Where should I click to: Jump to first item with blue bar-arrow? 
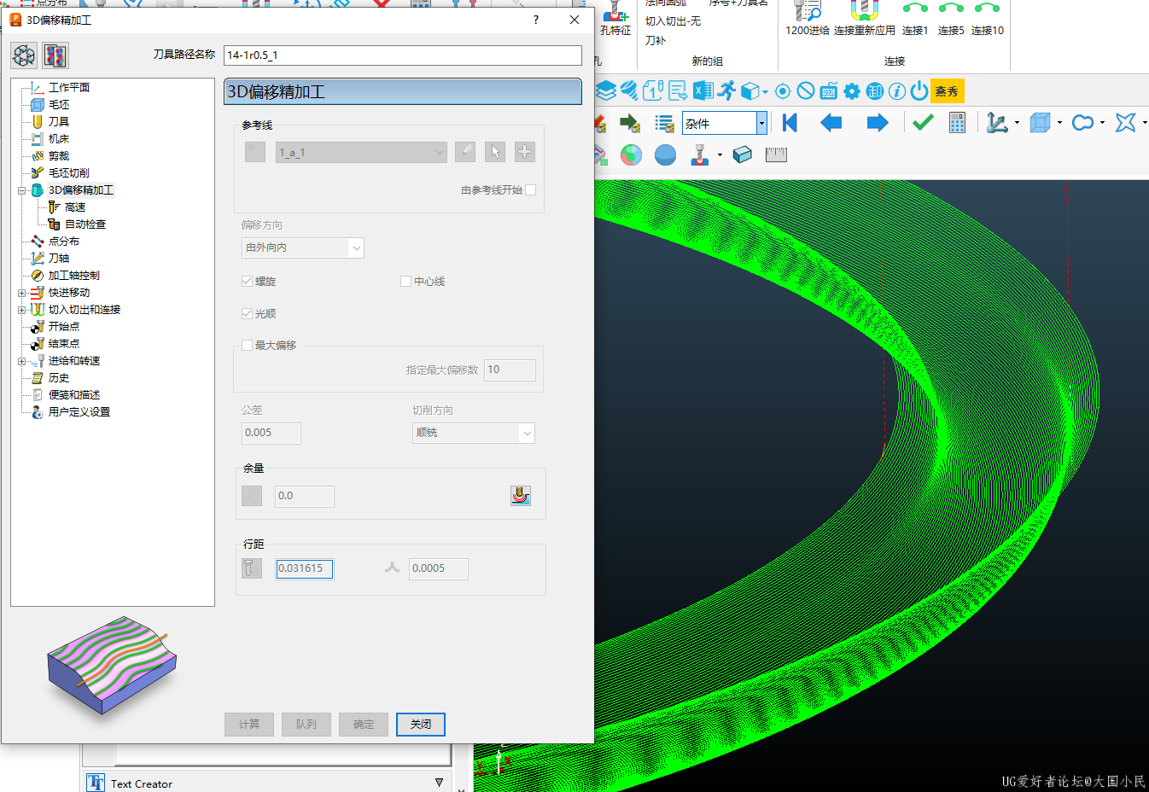coord(790,123)
